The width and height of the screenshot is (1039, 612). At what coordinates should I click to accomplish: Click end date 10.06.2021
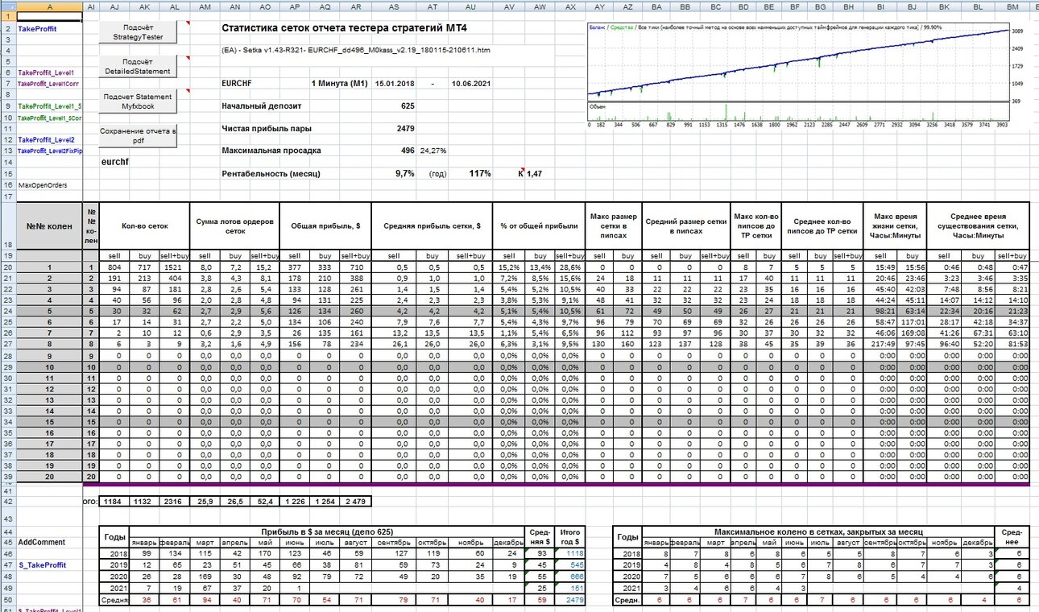(472, 84)
